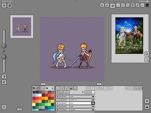Select the Paint Bucket fill tool
Viewport: 151px width, 113px height.
(133, 5)
